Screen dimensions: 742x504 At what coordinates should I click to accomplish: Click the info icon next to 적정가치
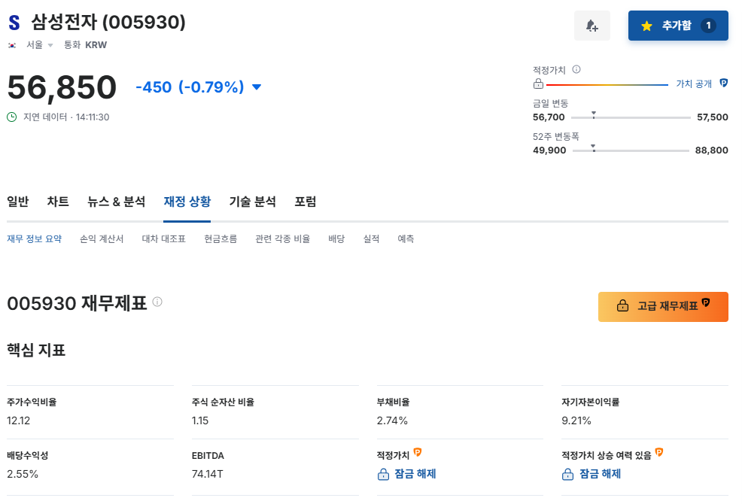point(576,69)
